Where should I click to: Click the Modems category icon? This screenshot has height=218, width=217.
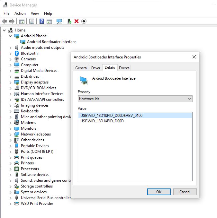pos(17,123)
